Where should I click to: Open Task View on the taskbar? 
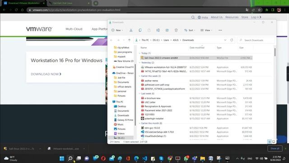tap(79, 158)
